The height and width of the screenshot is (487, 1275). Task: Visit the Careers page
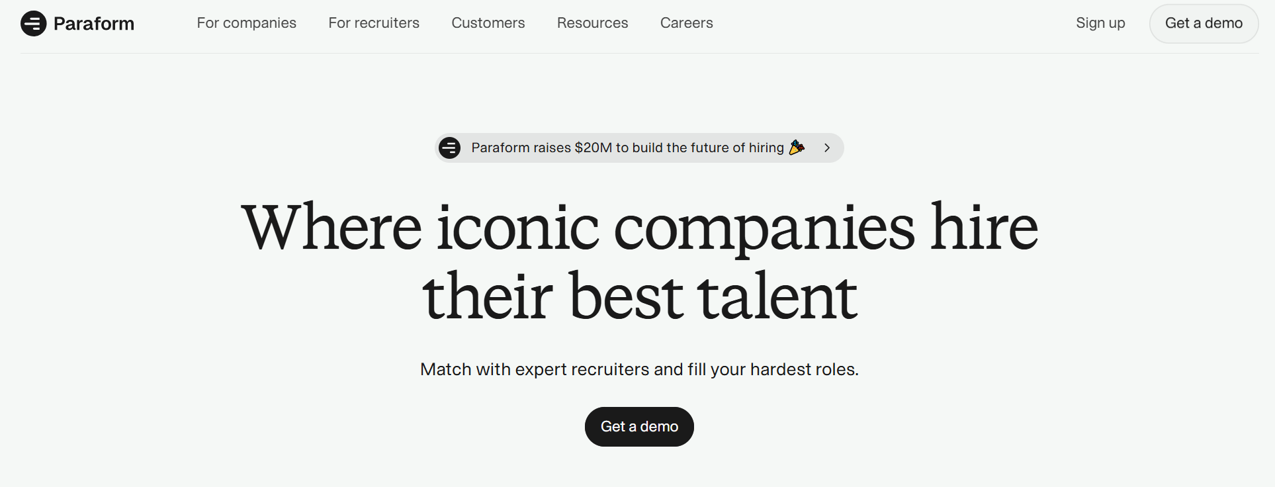(x=686, y=23)
